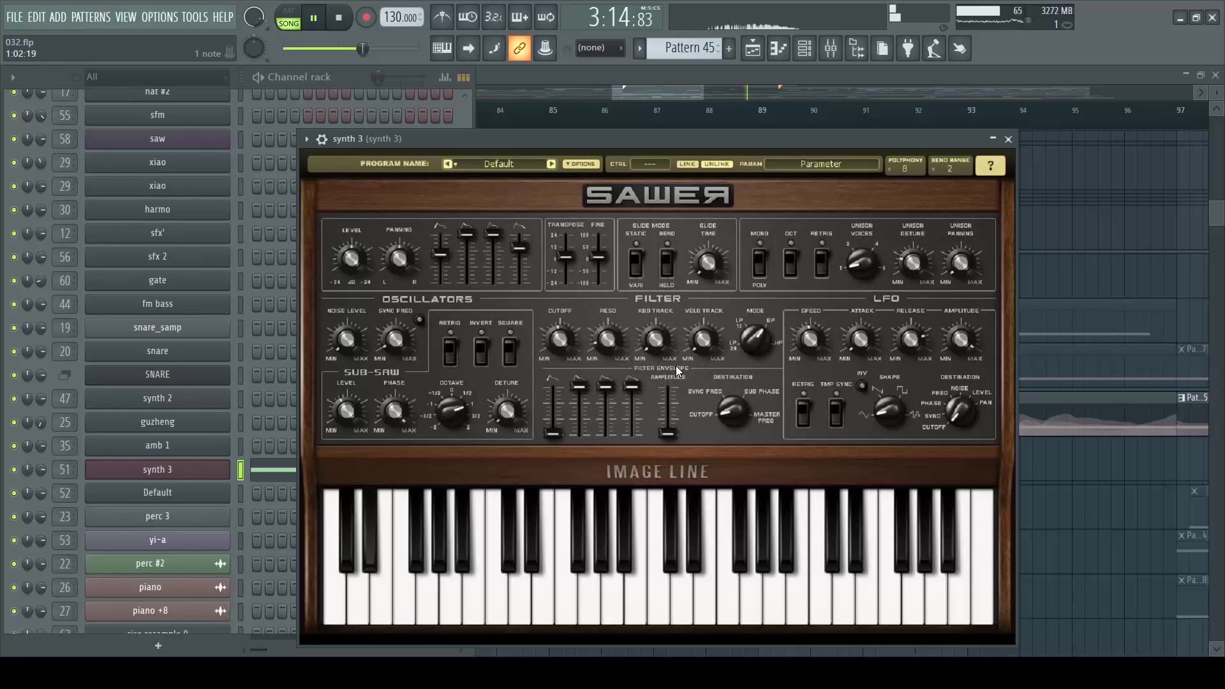Screen dimensions: 1225x689
Task: Drag the CUTOFF knob in Filter section
Action: (x=560, y=337)
